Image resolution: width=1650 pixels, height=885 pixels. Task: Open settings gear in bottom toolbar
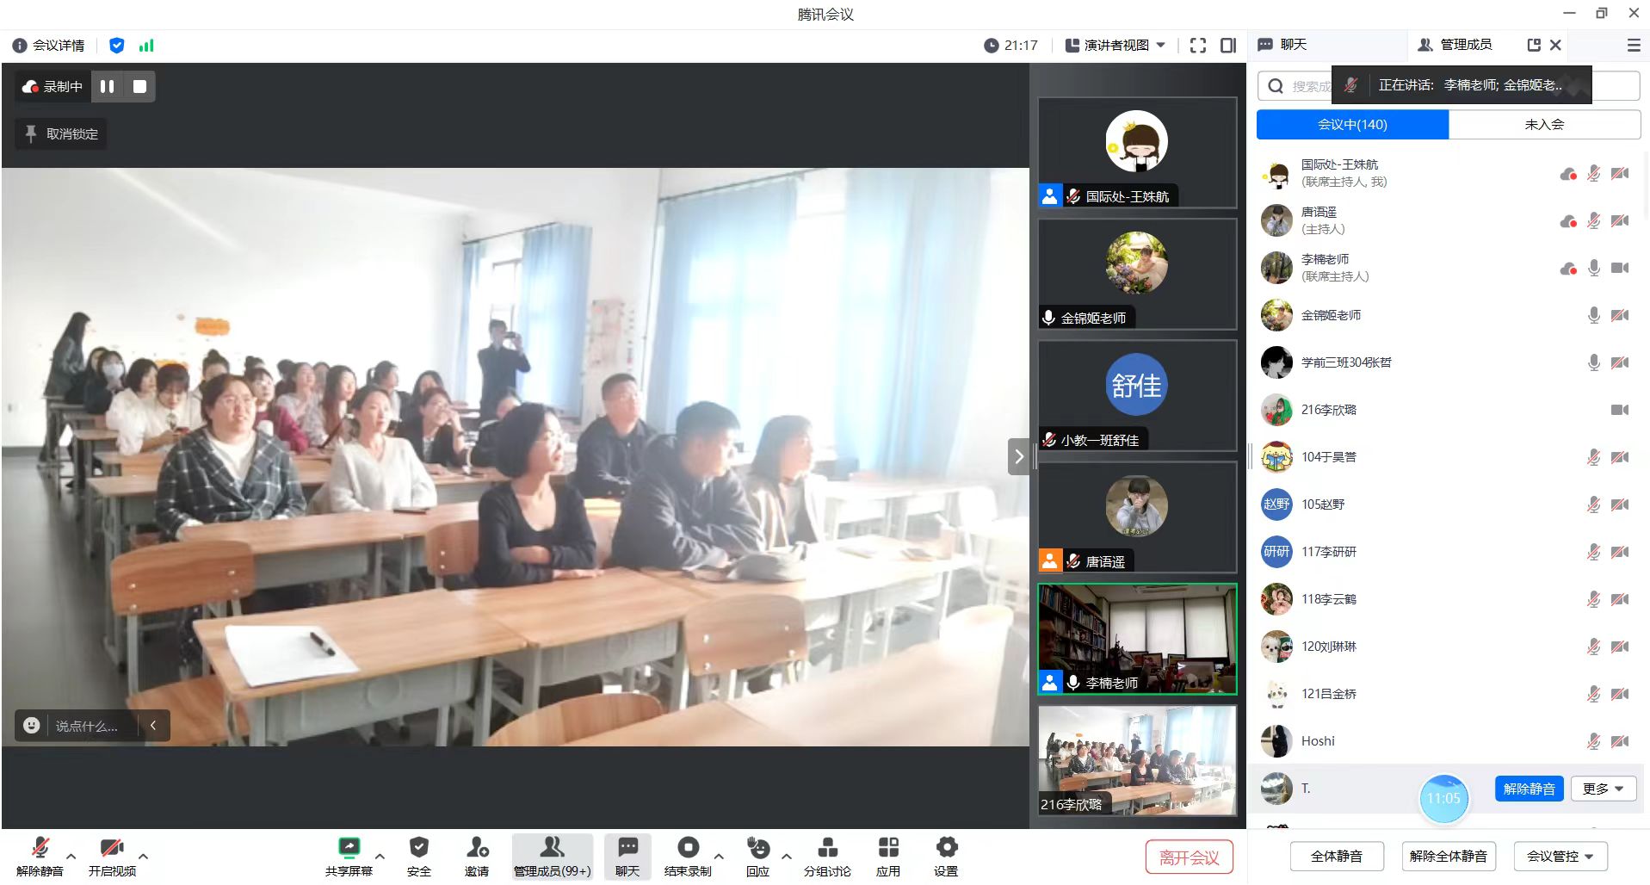(x=946, y=848)
